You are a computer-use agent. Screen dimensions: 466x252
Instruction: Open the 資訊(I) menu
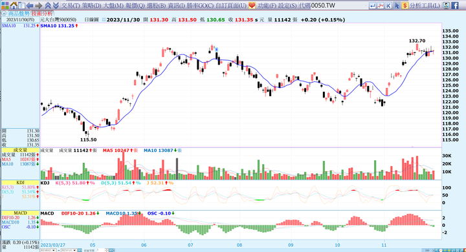point(176,5)
